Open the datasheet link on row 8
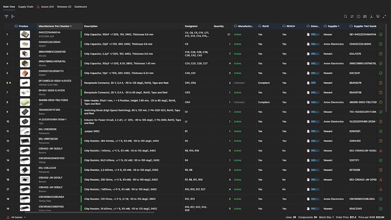The height and width of the screenshot is (220, 391). tap(315, 102)
